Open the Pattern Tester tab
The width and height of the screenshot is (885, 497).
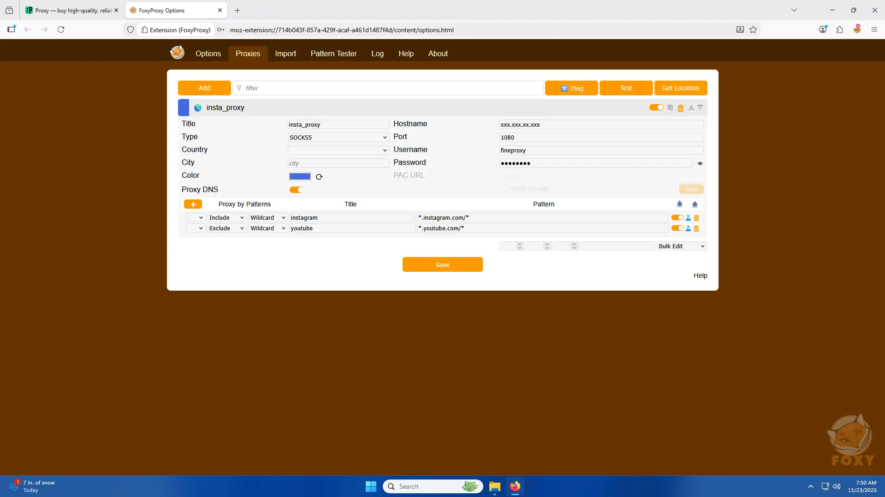(333, 53)
